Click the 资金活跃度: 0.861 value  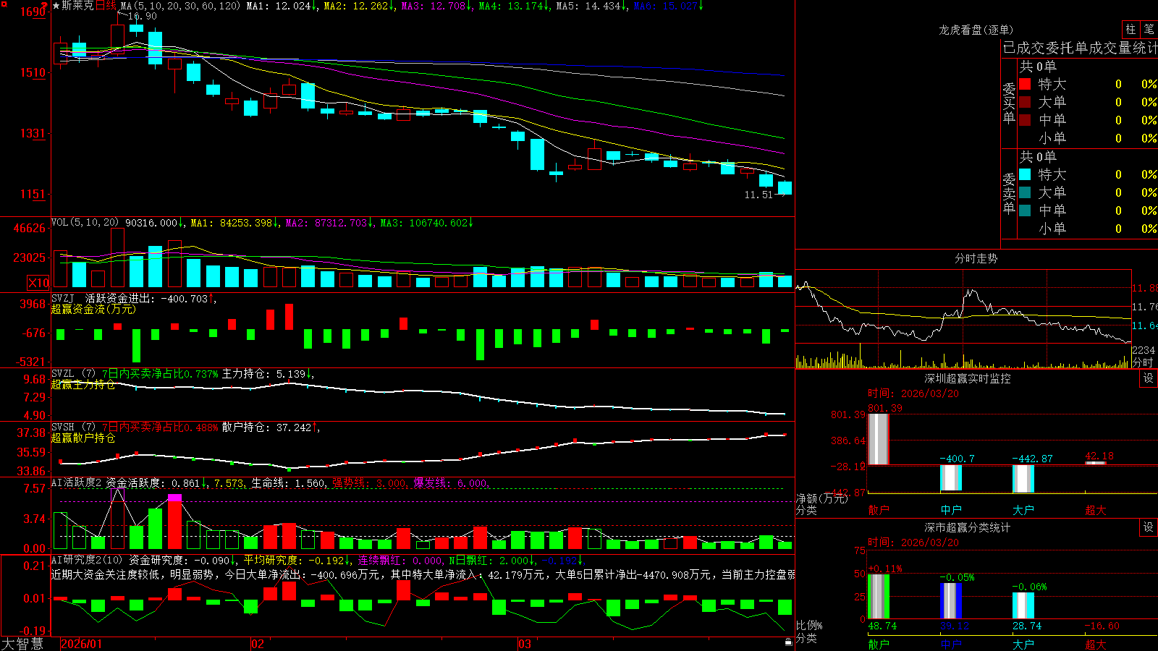pos(156,482)
